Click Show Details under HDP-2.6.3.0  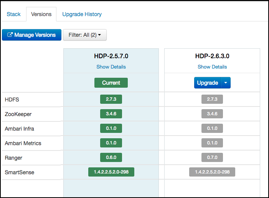(x=212, y=67)
